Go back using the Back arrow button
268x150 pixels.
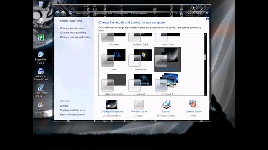[58, 13]
